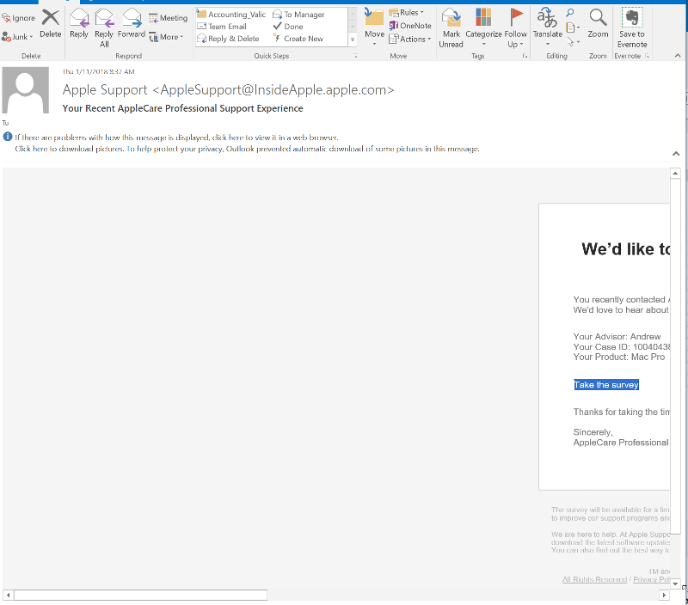Viewport: 688px width, 605px height.
Task: Mark the message as Unread
Action: click(x=451, y=27)
